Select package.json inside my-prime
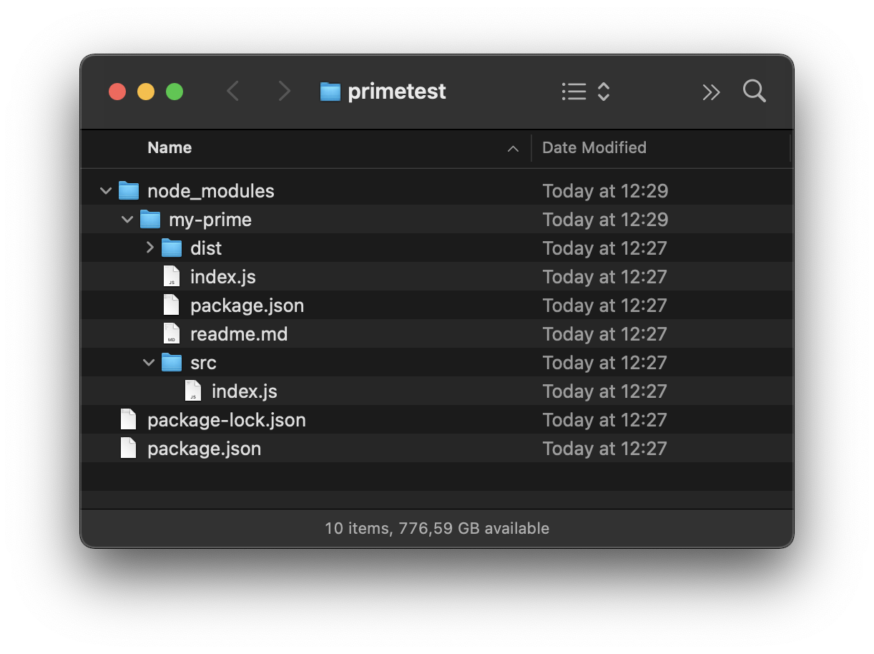Screen dimensions: 874x654 click(247, 306)
